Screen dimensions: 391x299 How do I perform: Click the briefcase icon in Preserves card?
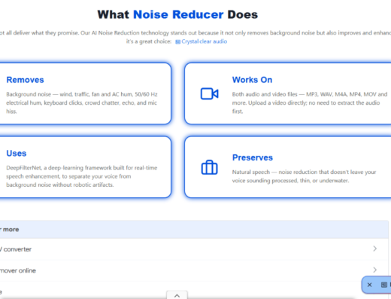point(210,167)
